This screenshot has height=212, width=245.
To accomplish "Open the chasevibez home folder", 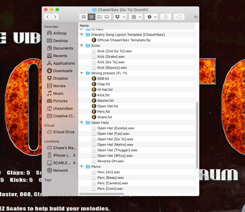I will click(63, 108).
